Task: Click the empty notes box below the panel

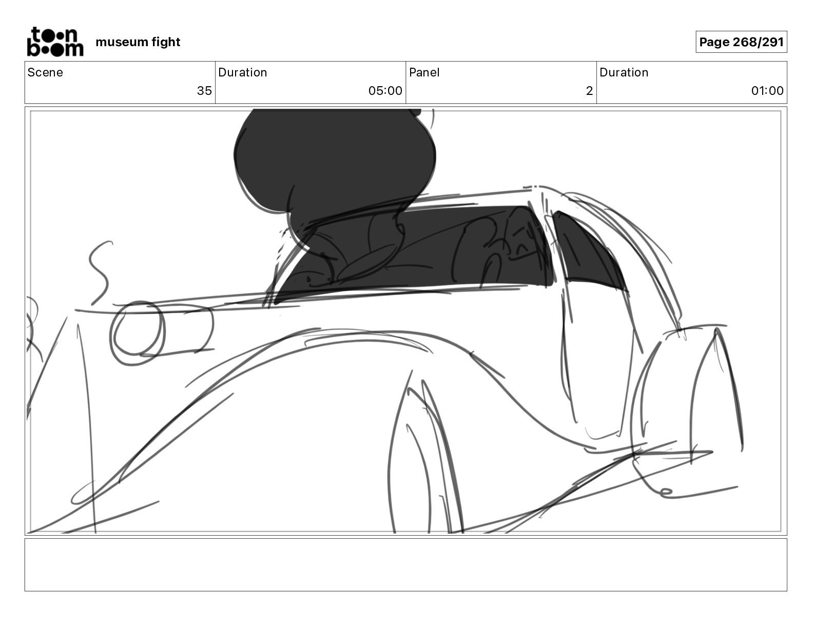Action: (405, 565)
